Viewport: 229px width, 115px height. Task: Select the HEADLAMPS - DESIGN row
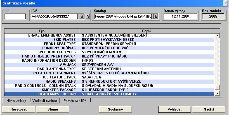109,94
